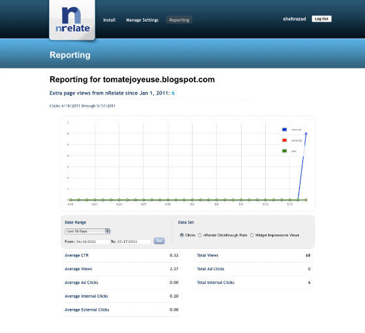This screenshot has width=365, height=333.
Task: Open Manage Settings in the navigation
Action: click(x=142, y=20)
